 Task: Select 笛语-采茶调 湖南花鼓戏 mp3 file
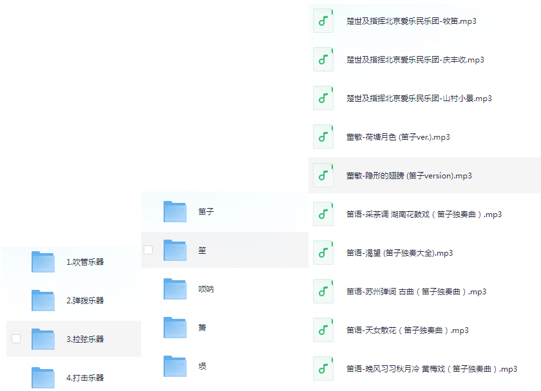(x=424, y=215)
